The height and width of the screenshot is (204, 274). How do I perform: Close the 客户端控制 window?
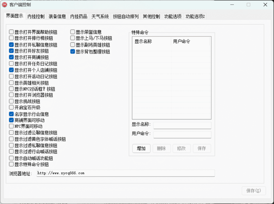pyautogui.click(x=265, y=5)
